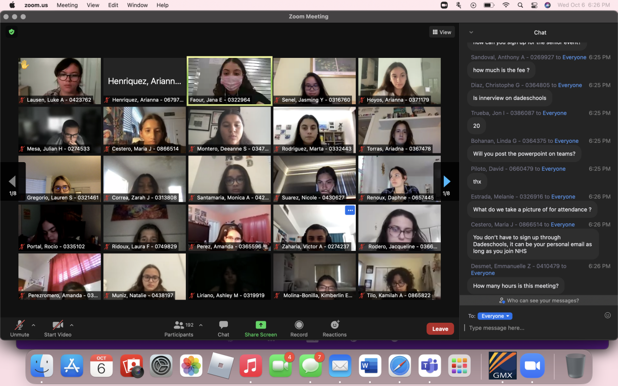Open Photo Booth from the Dock
The width and height of the screenshot is (618, 386).
131,366
